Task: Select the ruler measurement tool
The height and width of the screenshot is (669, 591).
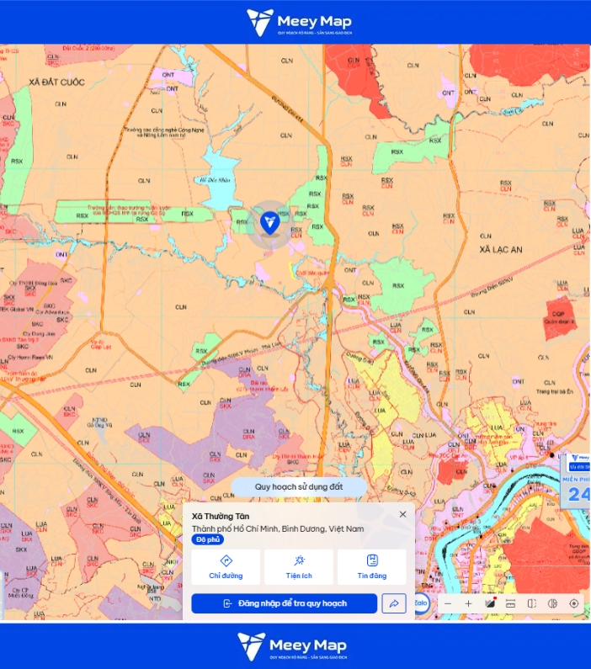Action: [511, 603]
